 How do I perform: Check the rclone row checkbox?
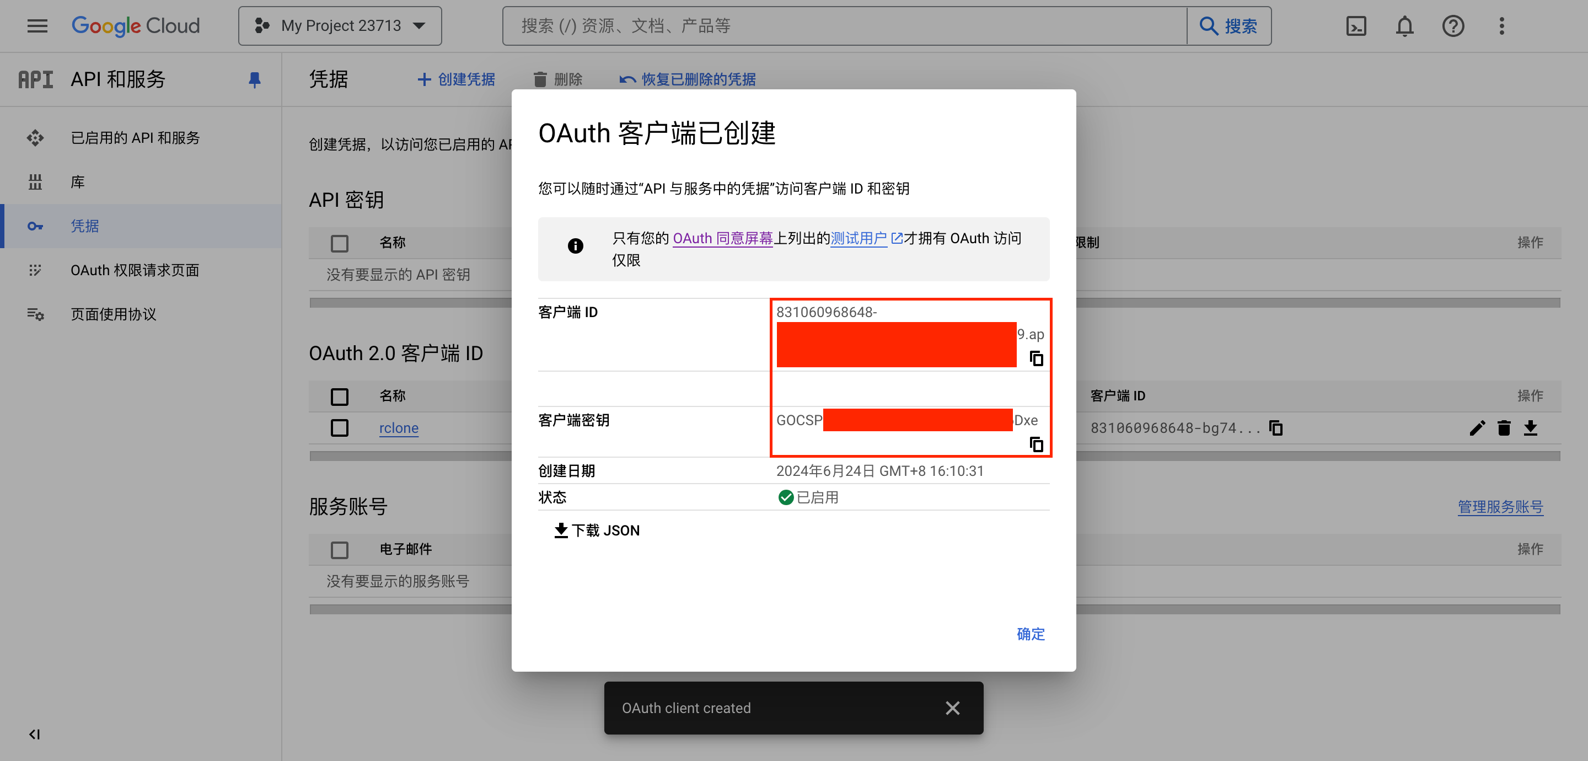339,427
